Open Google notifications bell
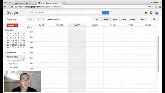Image resolution: width=165 pixels, height=93 pixels. [151, 13]
